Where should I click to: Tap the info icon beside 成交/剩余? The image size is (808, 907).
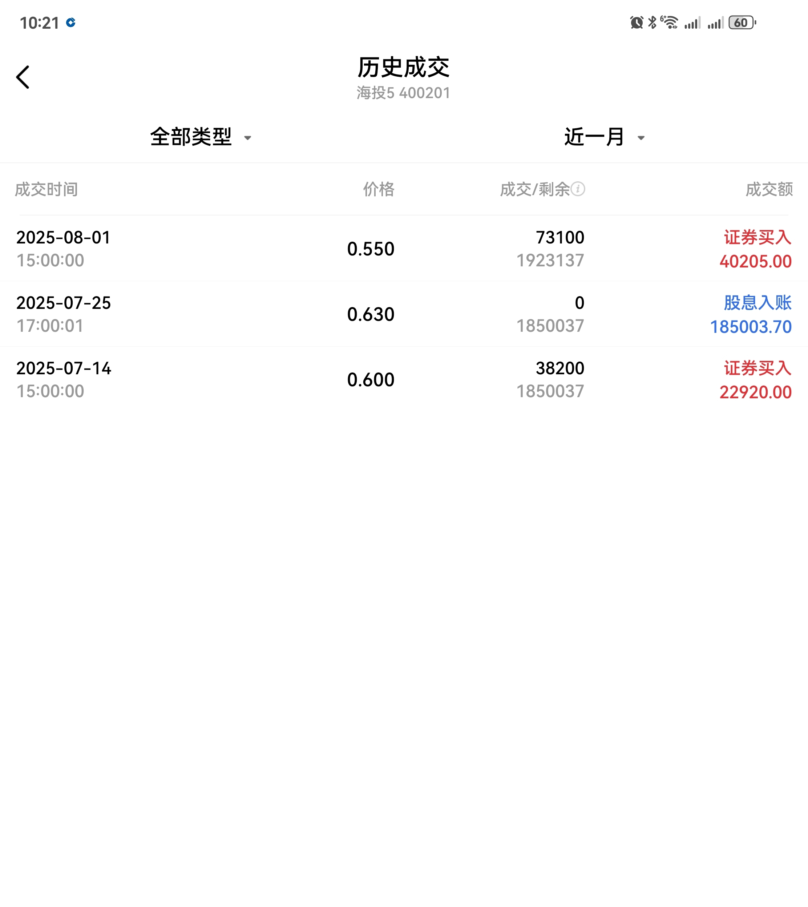(x=578, y=189)
